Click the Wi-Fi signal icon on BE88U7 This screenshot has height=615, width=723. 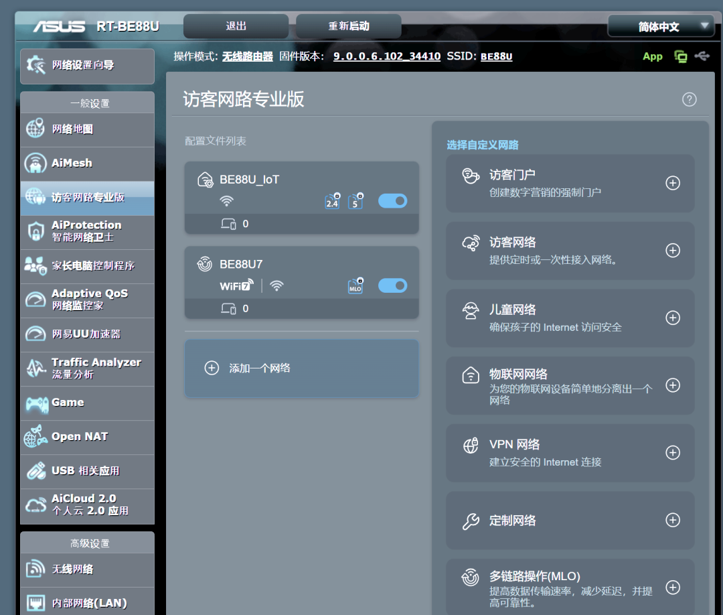pos(276,286)
